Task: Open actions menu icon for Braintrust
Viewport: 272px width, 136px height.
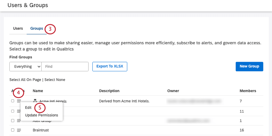Action: point(19,130)
